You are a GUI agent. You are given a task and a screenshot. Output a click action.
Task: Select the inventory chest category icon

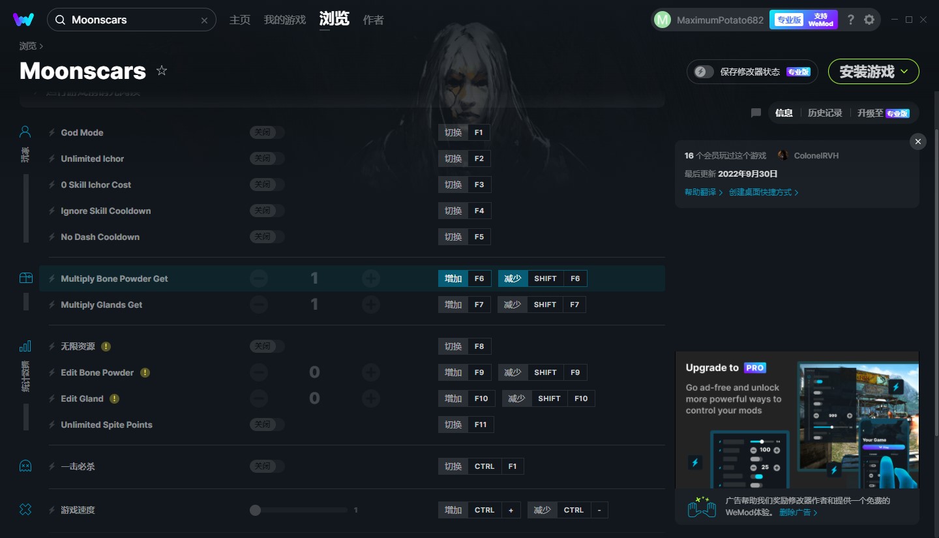25,278
